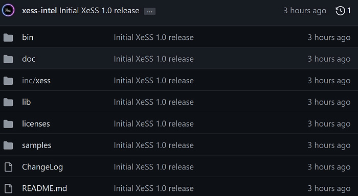The height and width of the screenshot is (196, 358).
Task: Open the licenses folder
Action: (36, 124)
